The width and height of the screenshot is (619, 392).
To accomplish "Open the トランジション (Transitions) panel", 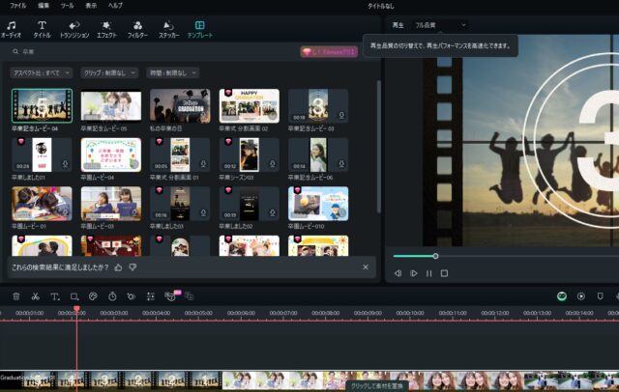I will [74, 28].
